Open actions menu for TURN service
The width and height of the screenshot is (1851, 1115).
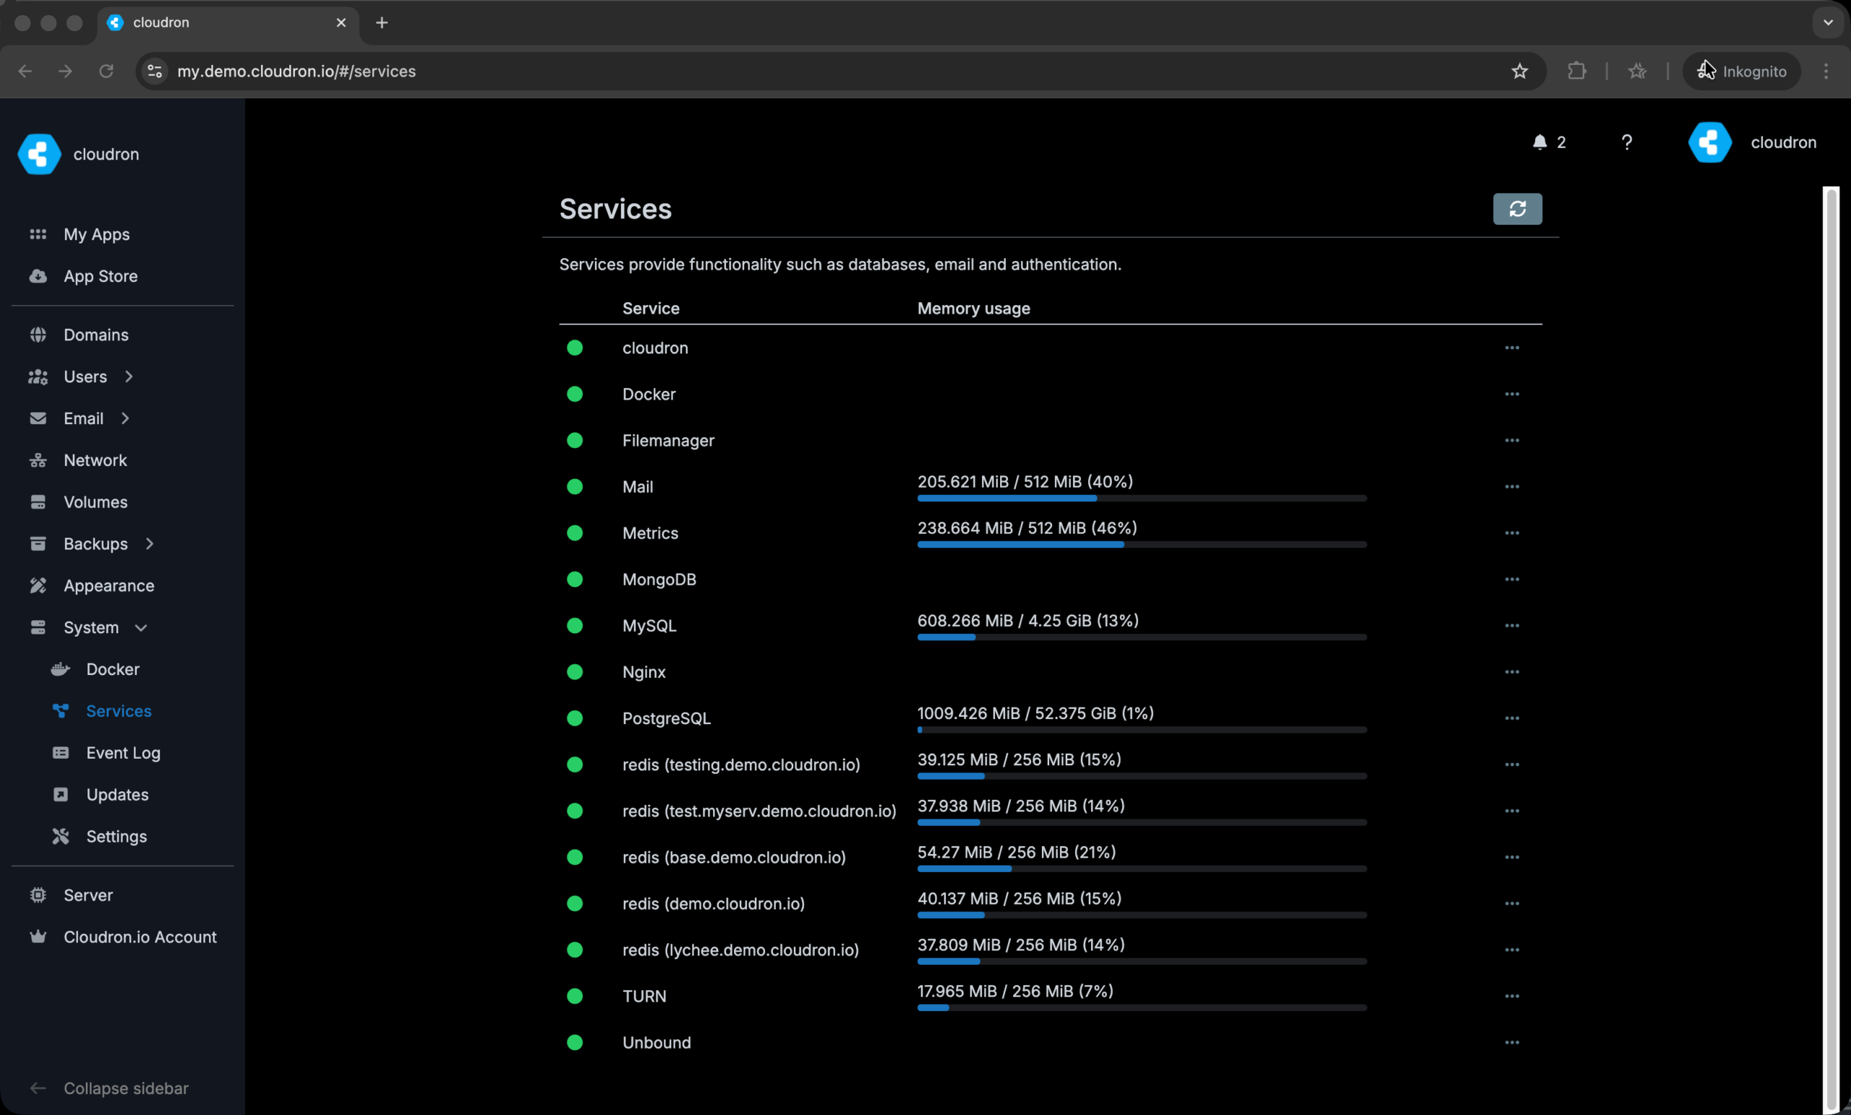(x=1511, y=996)
